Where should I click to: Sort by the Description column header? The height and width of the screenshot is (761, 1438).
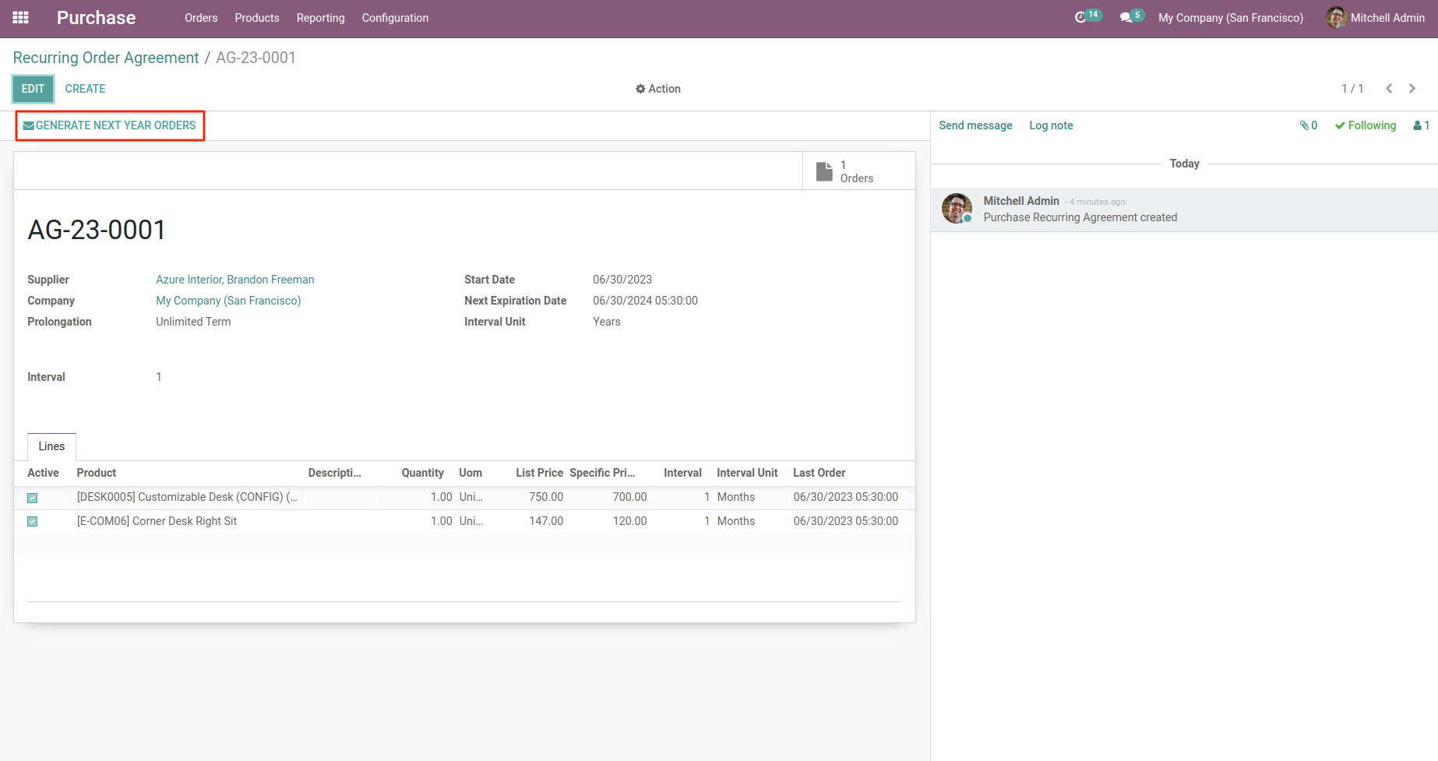pyautogui.click(x=334, y=473)
